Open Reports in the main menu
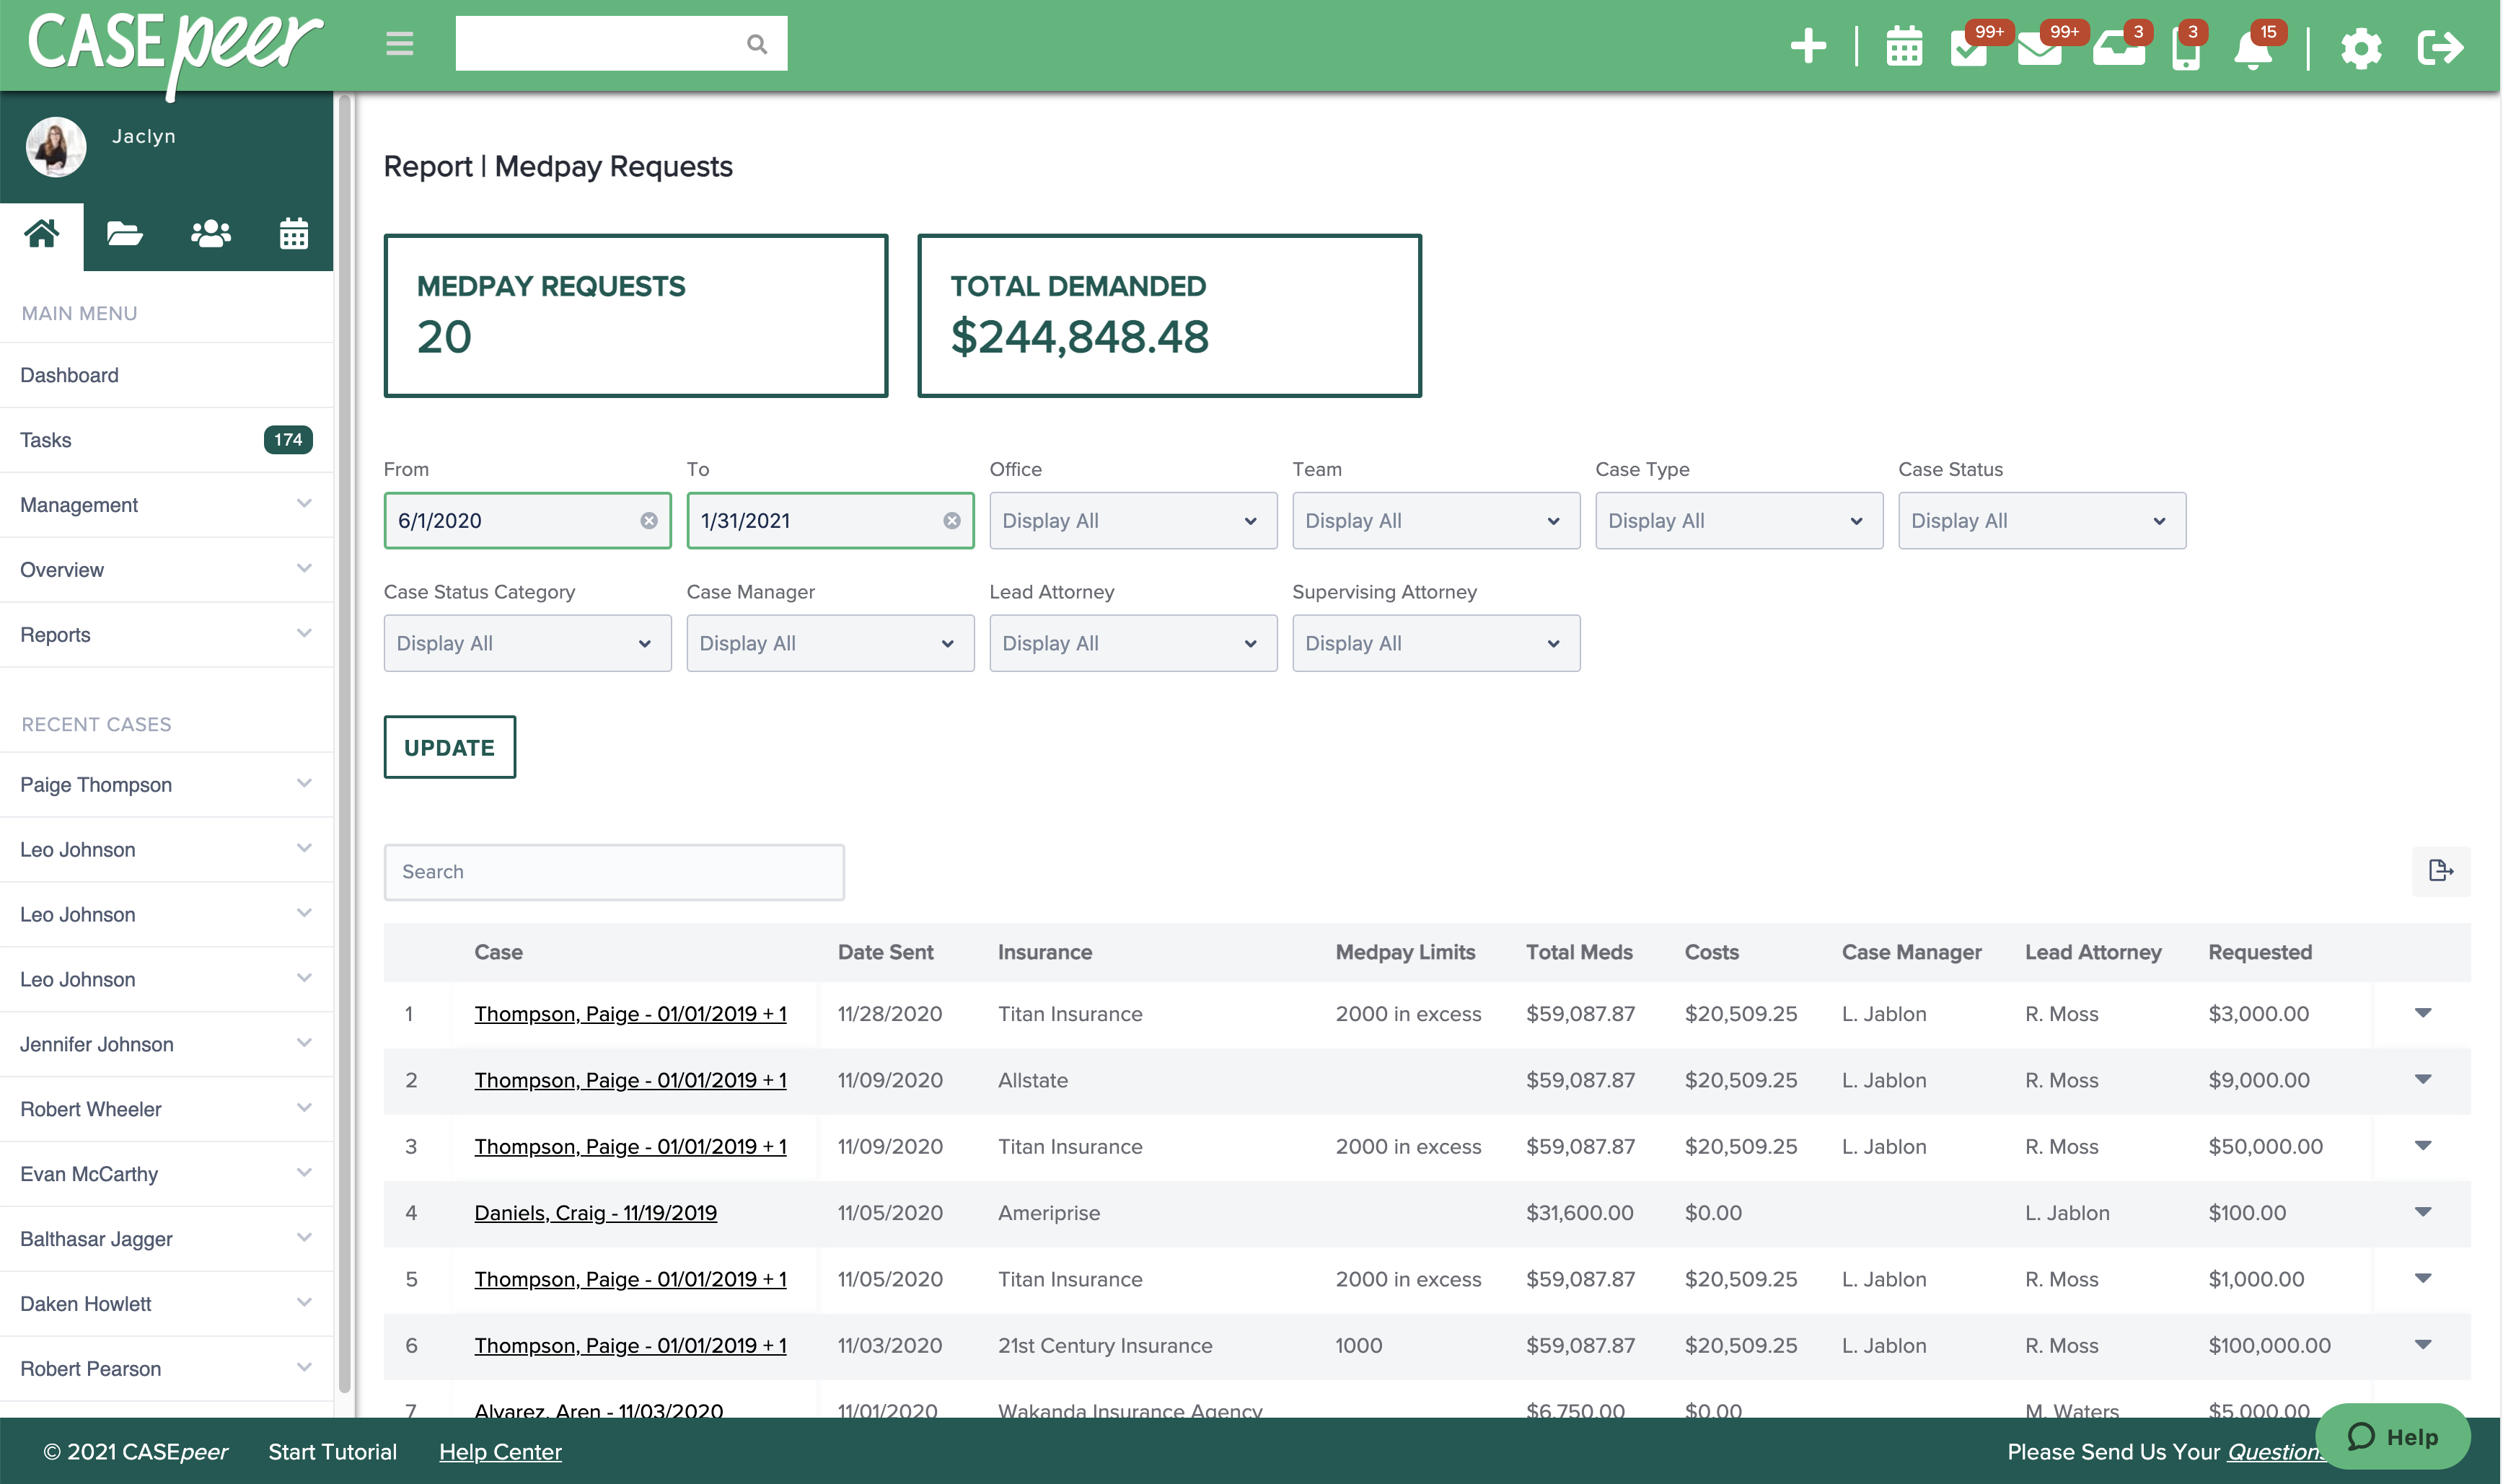 click(x=55, y=634)
